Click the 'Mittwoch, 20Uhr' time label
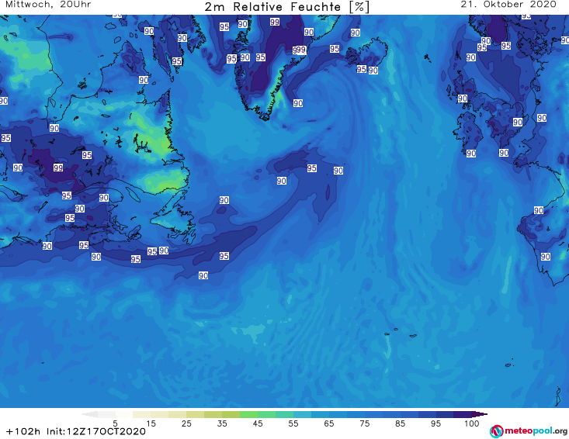 [x=48, y=5]
